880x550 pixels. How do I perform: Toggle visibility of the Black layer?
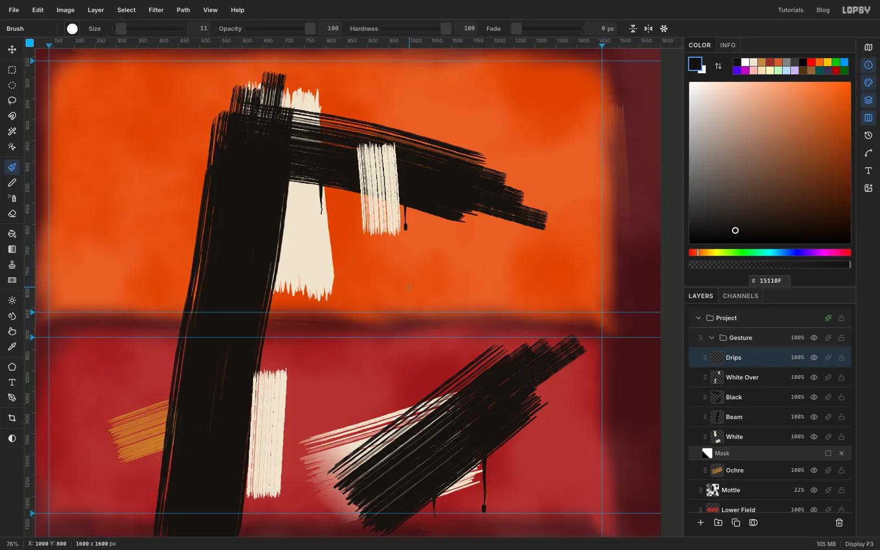(814, 397)
